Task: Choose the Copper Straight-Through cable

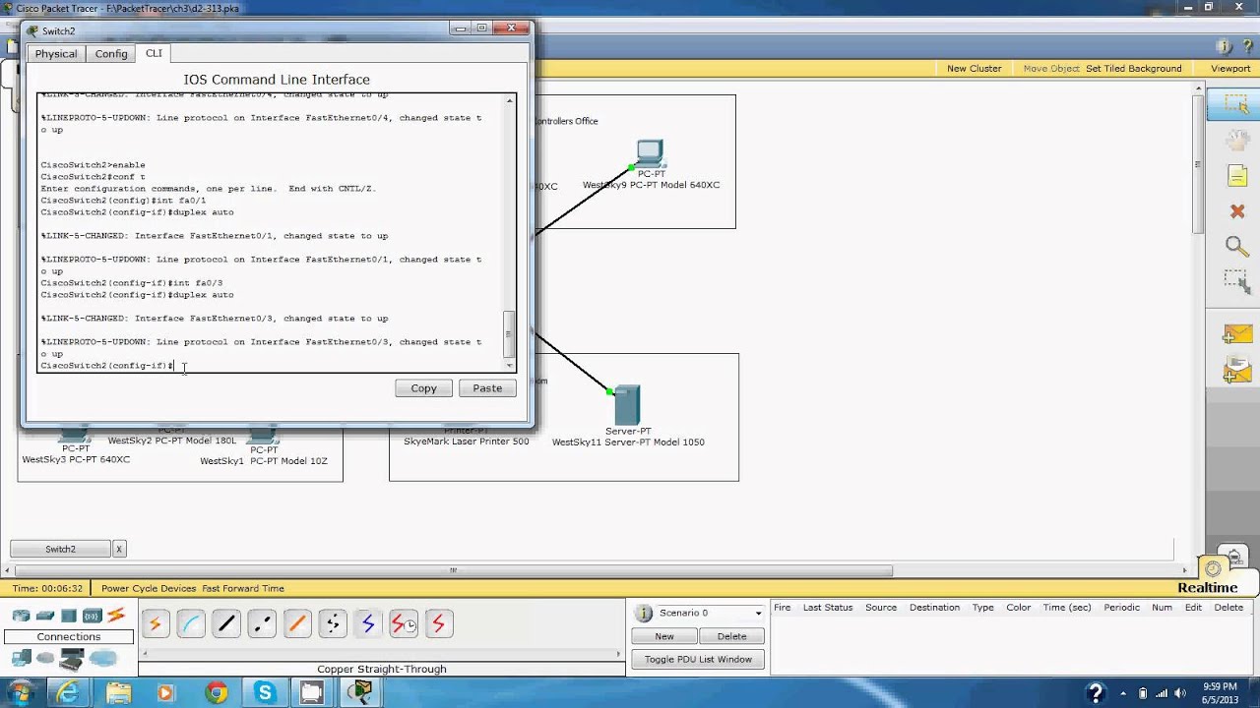Action: (226, 623)
